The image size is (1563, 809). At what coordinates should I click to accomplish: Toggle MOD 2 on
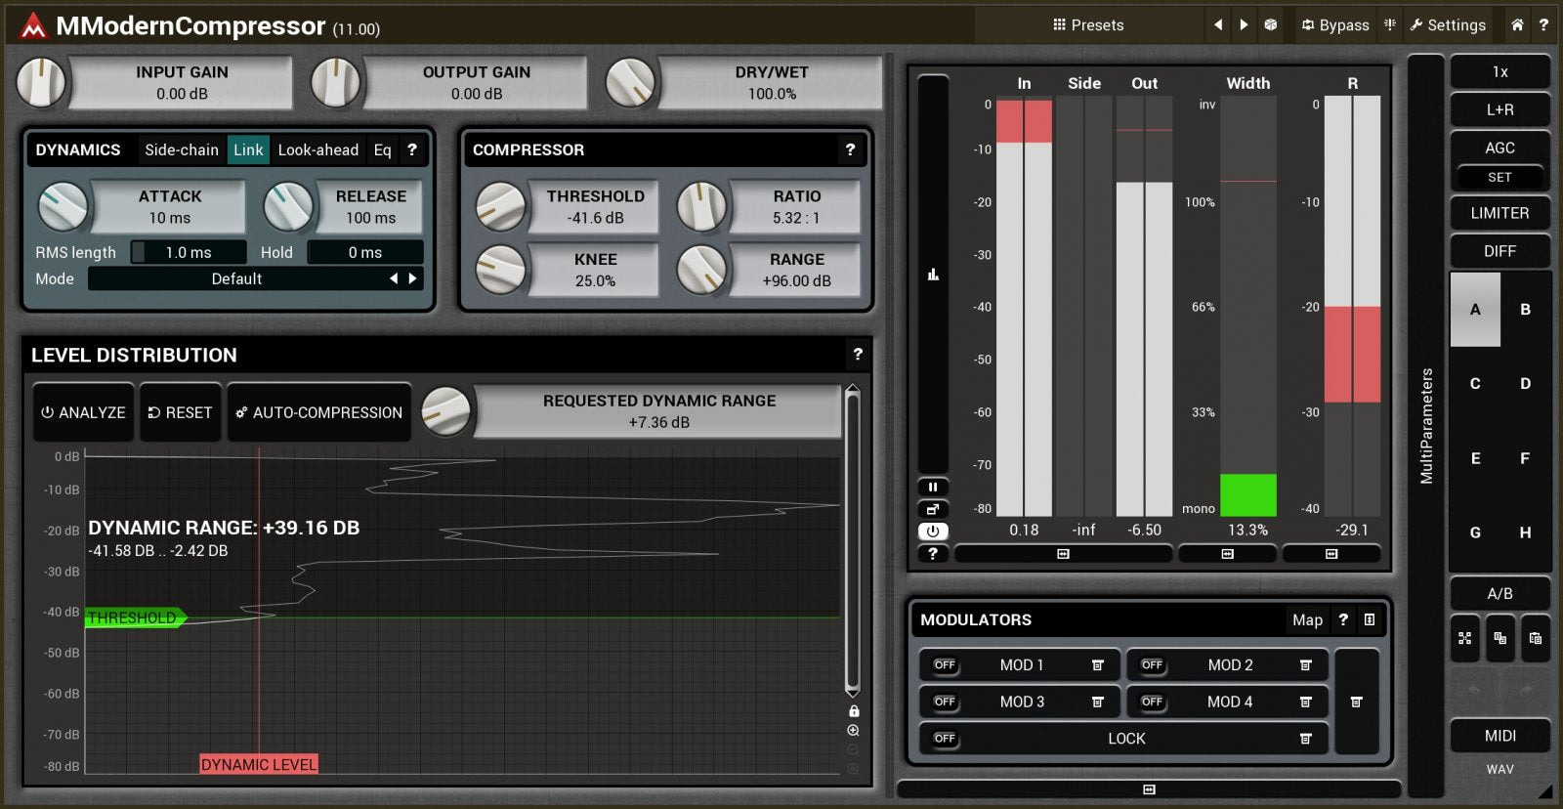[1153, 665]
